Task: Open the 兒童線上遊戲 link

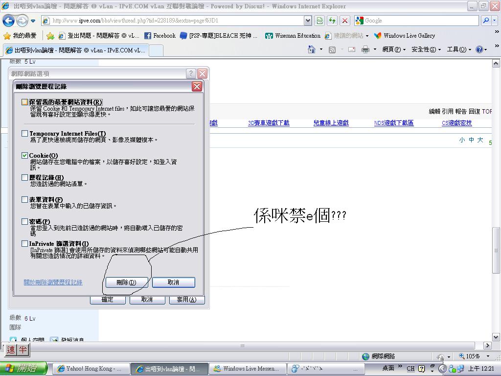Action: coord(331,123)
